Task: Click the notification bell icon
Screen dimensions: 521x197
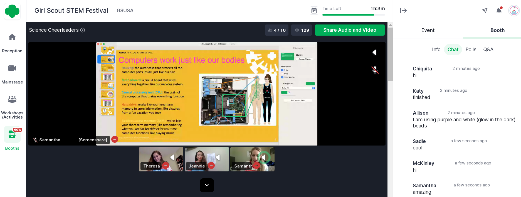Action: (x=499, y=11)
